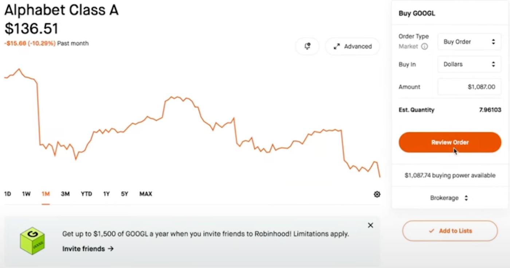Viewport: 510px width, 268px height.
Task: Switch to the 1W chart range
Action: coord(26,194)
